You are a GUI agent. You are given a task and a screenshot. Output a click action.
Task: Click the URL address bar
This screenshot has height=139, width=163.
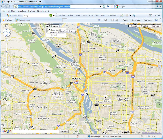58,6
